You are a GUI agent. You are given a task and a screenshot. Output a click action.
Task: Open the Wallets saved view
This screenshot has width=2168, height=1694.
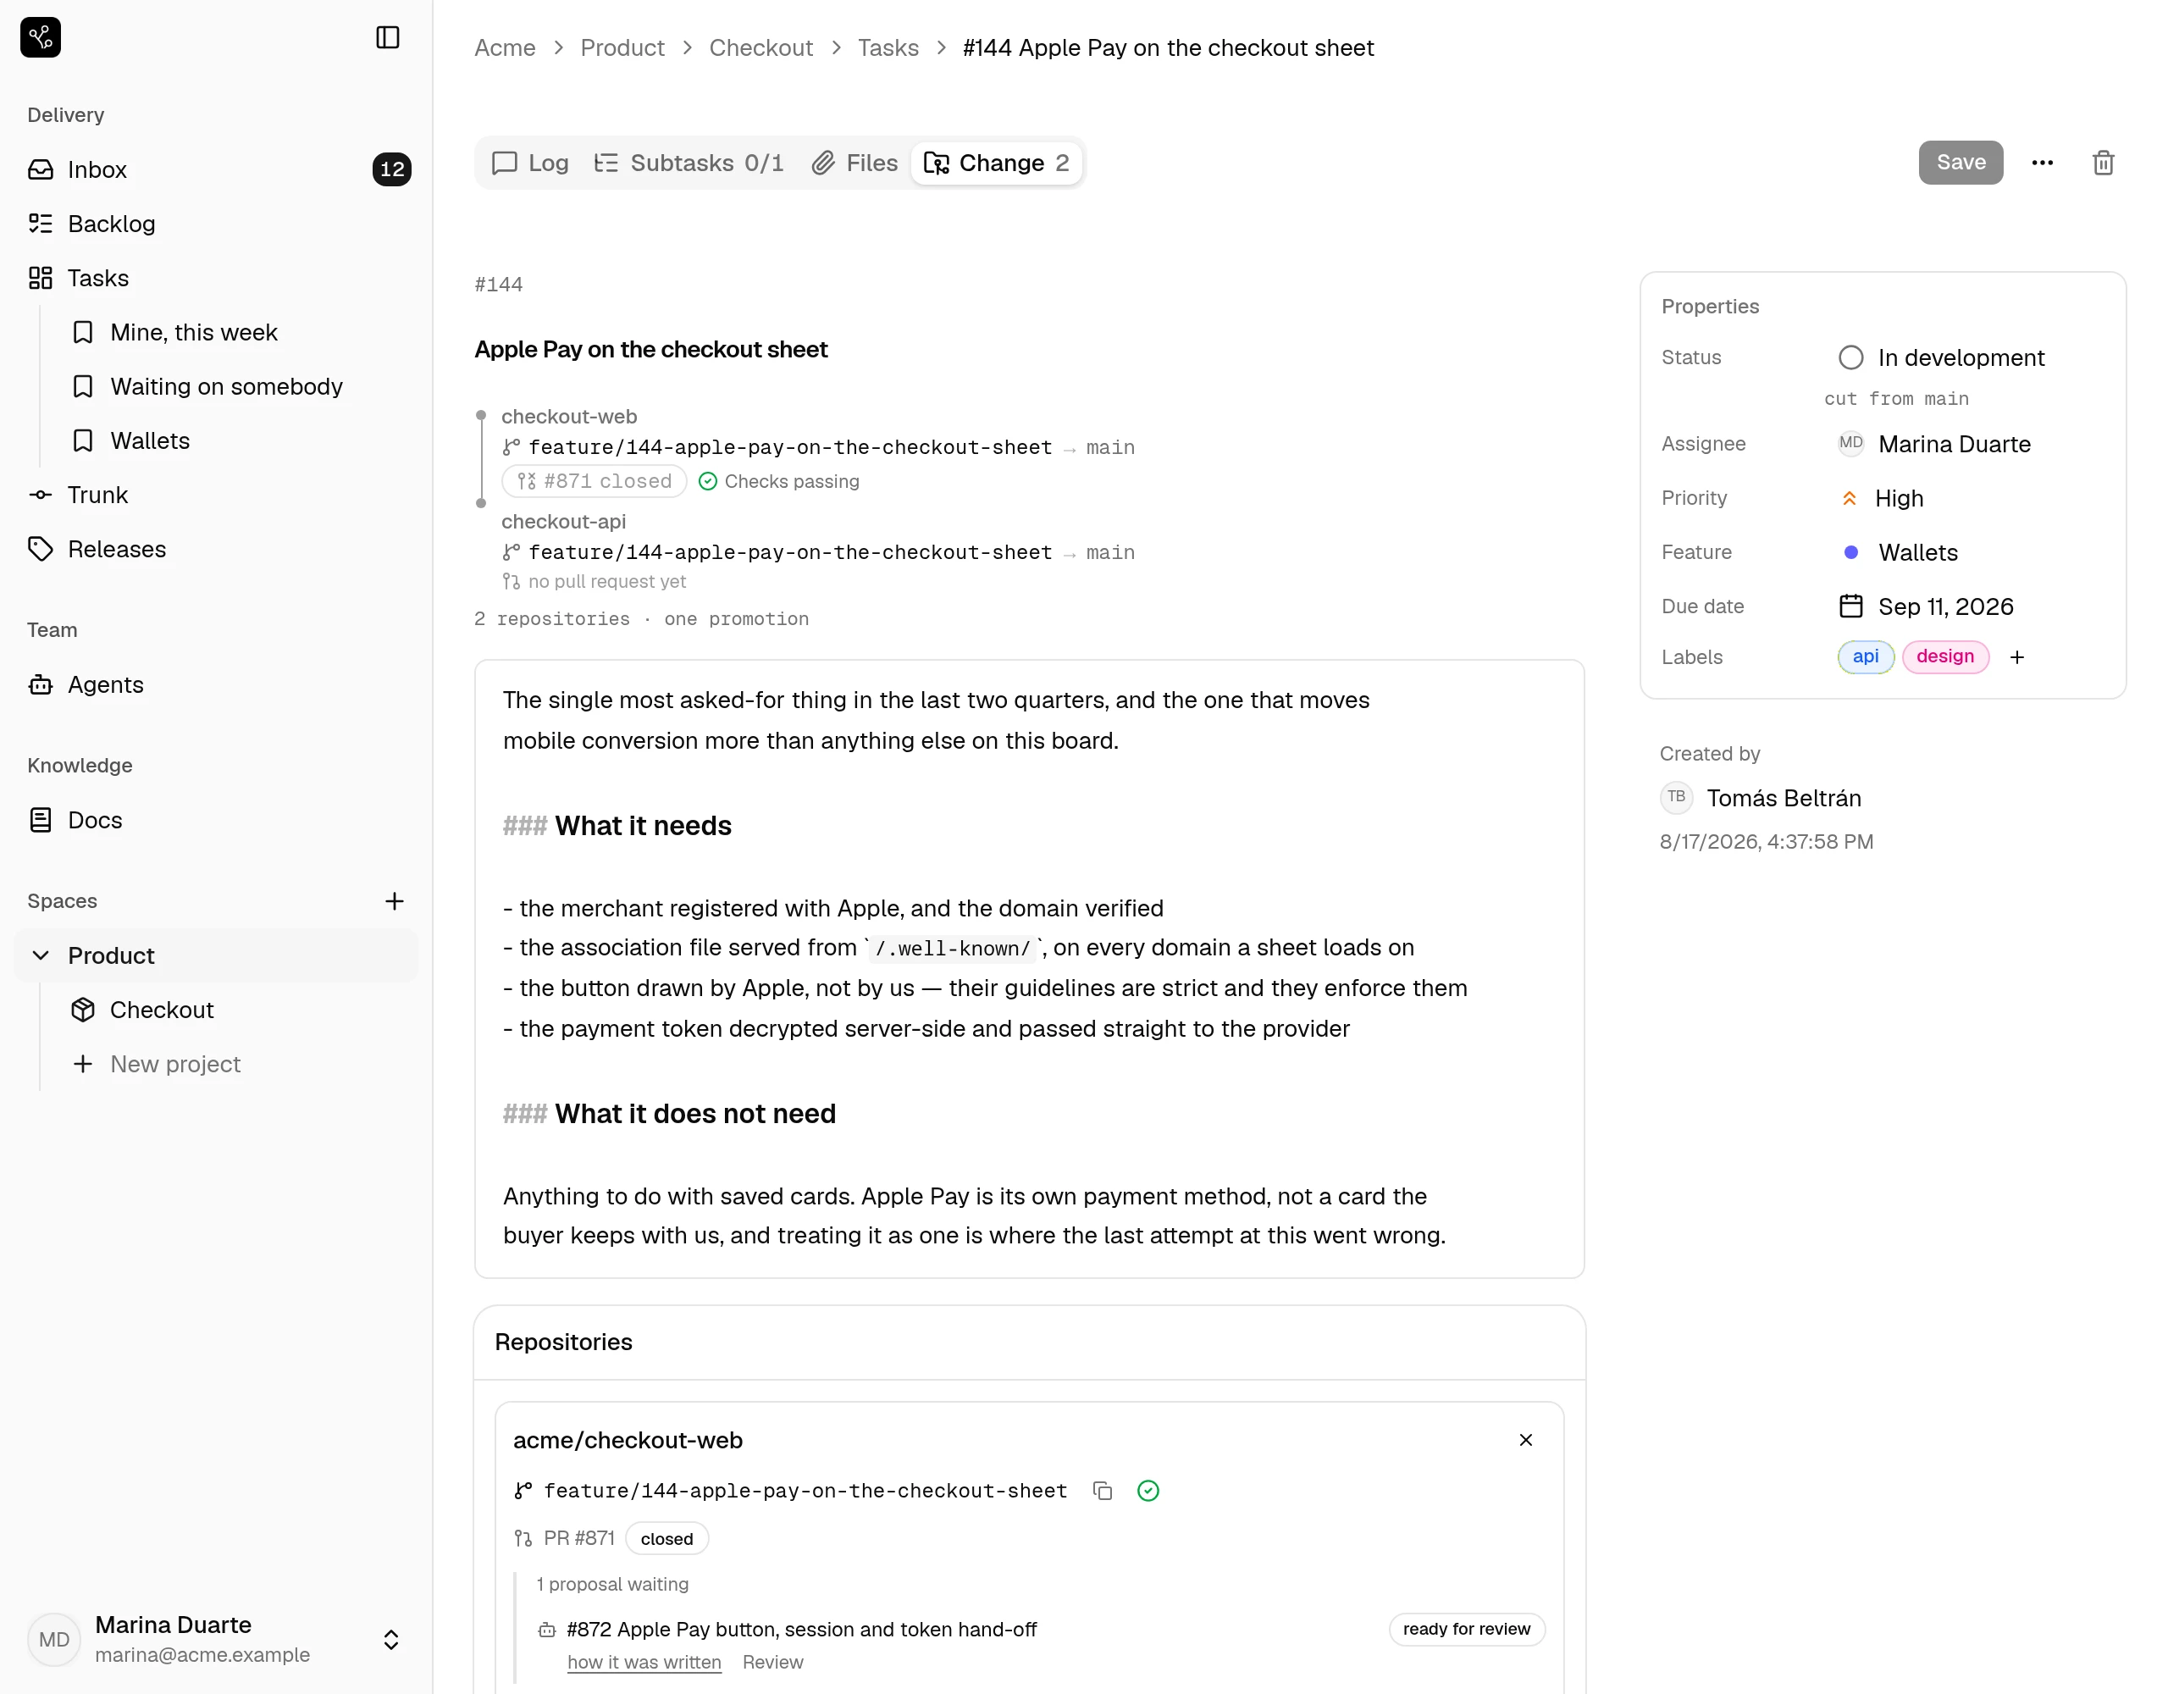(150, 441)
